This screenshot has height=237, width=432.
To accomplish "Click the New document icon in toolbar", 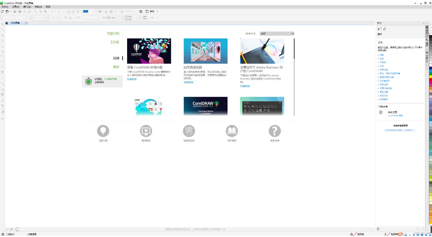I will [x=2, y=11].
